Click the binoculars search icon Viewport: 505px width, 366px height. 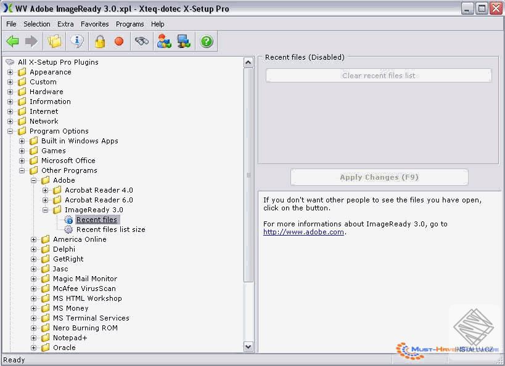coord(142,41)
